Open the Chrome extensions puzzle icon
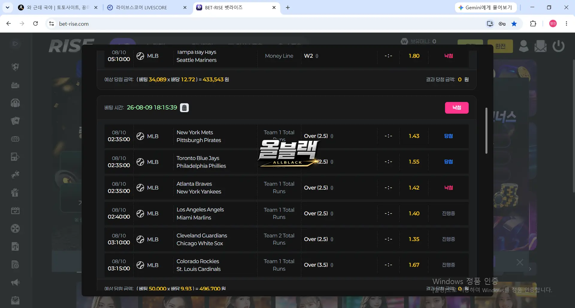Viewport: 575px width, 308px height. pyautogui.click(x=533, y=24)
